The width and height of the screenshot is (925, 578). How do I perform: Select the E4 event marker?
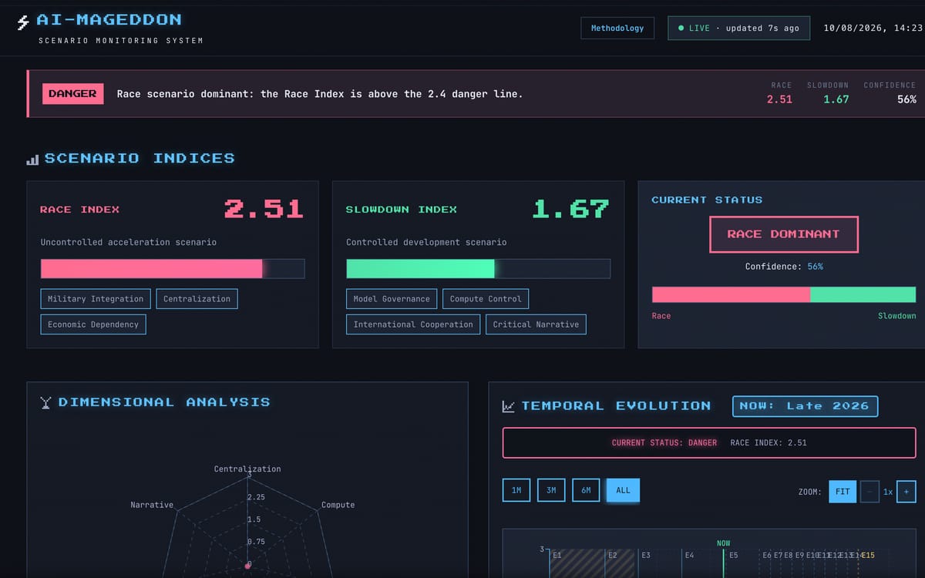pos(689,555)
